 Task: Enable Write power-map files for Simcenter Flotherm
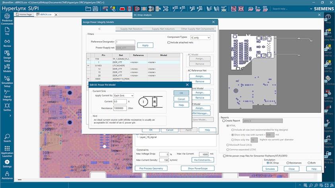click(225, 156)
